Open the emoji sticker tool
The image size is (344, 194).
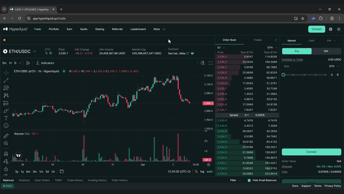tap(6, 126)
